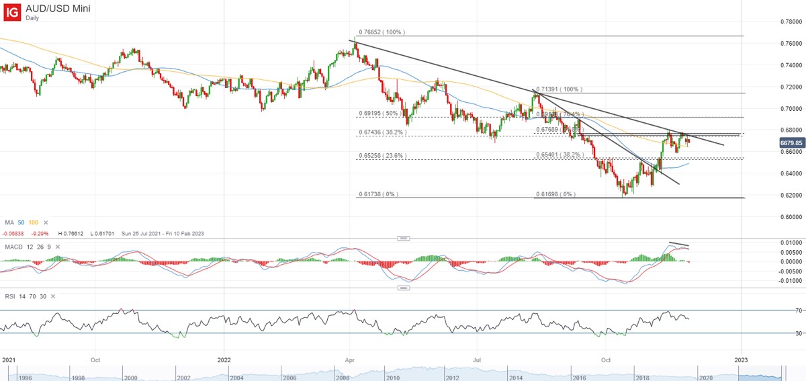Viewport: 806px width, 381px height.
Task: Click the 2014 marker in the navigator
Action: [517, 378]
